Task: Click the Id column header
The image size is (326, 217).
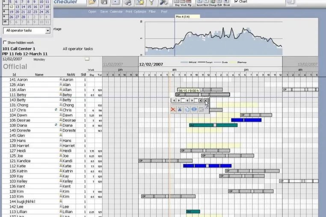Action: point(14,75)
